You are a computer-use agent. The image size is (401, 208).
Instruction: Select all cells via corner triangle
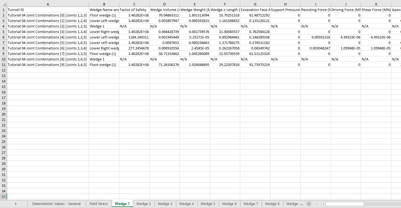(x=3, y=4)
